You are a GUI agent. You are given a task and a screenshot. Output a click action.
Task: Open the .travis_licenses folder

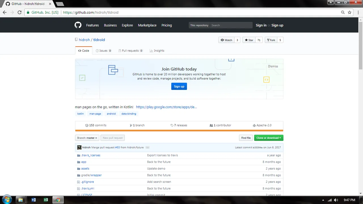[x=90, y=155]
